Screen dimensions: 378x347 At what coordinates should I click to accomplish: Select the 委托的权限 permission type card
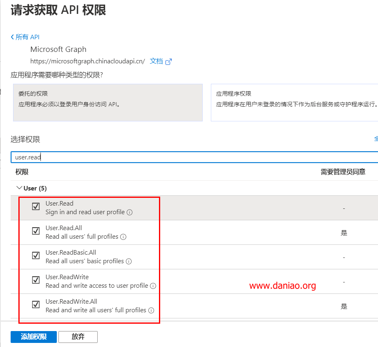108,103
